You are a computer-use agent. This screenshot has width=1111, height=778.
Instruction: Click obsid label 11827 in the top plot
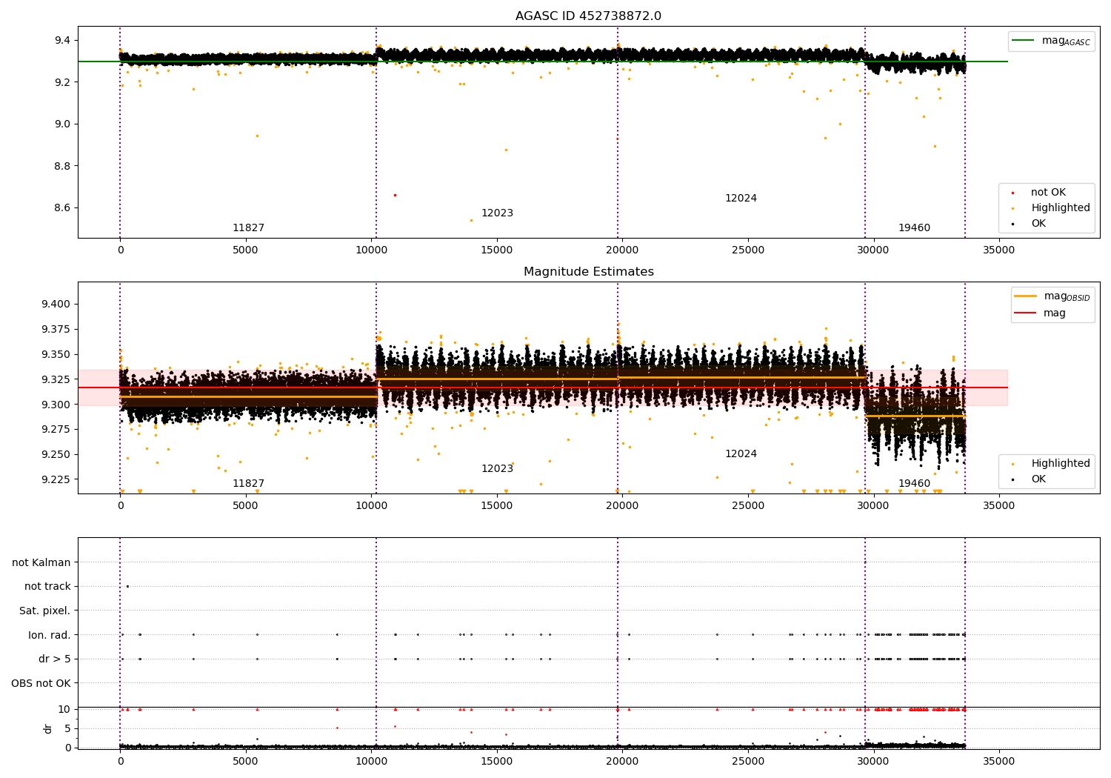pyautogui.click(x=248, y=228)
